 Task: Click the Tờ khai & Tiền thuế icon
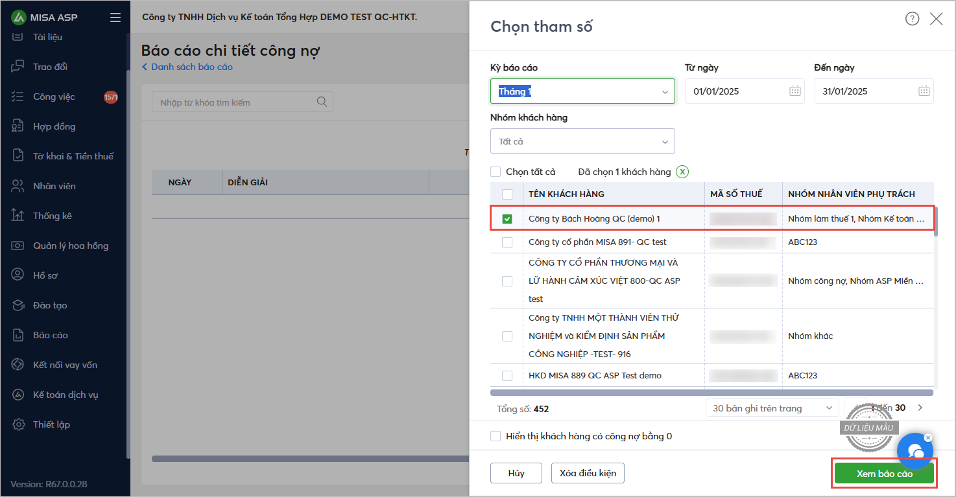(18, 156)
